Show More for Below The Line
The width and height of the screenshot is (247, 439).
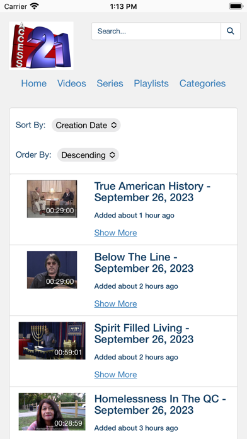pyautogui.click(x=115, y=303)
